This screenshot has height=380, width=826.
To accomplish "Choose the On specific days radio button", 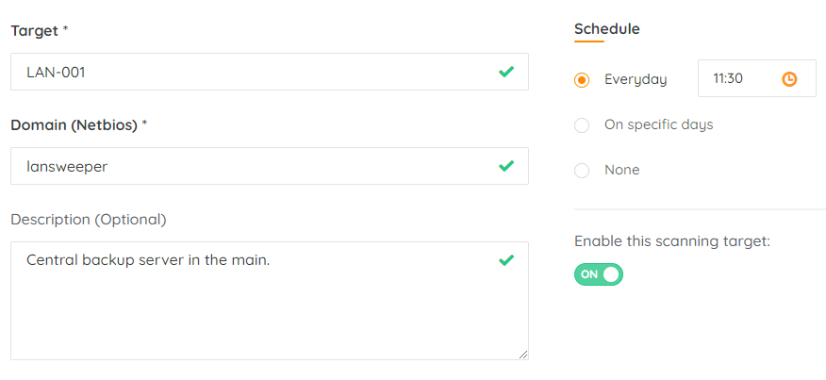I will 582,125.
